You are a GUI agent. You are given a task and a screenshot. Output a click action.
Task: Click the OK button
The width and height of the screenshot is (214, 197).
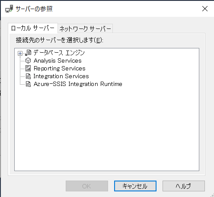click(x=87, y=186)
